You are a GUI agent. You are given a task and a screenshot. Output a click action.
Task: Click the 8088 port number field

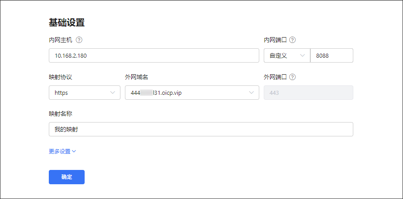pos(331,55)
